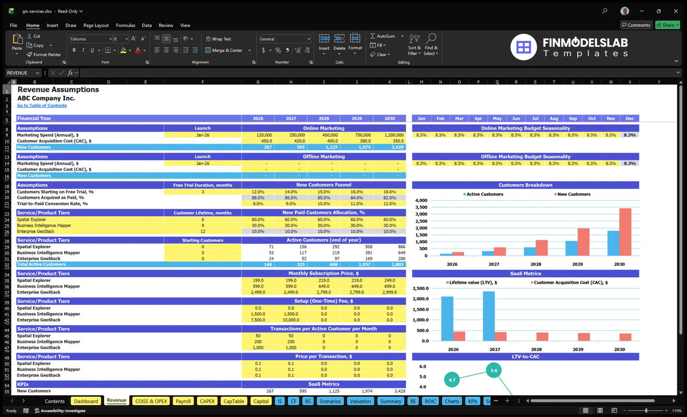Open the Formulas ribbon tab
The image size is (687, 417).
(125, 25)
